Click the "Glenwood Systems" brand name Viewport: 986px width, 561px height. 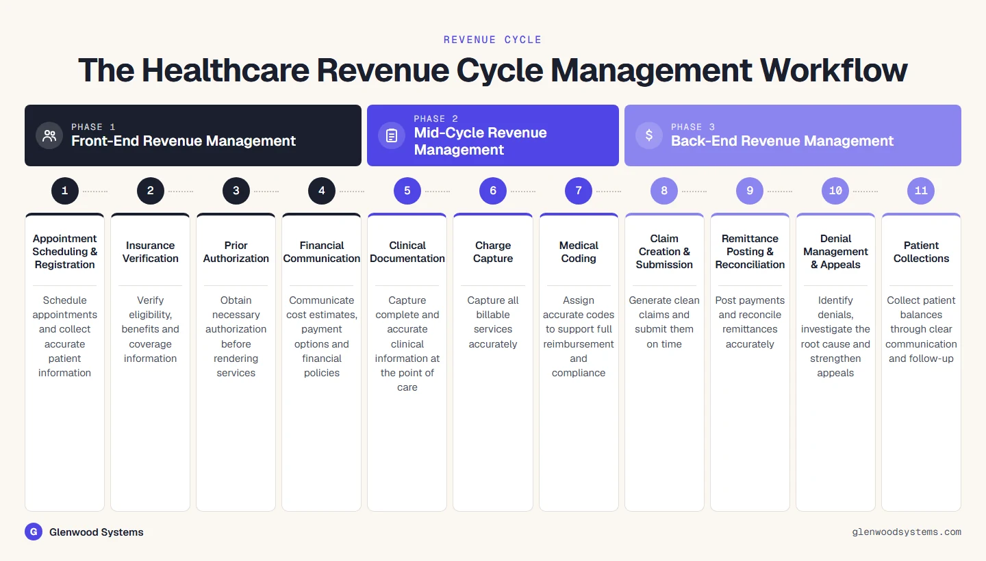pyautogui.click(x=97, y=532)
